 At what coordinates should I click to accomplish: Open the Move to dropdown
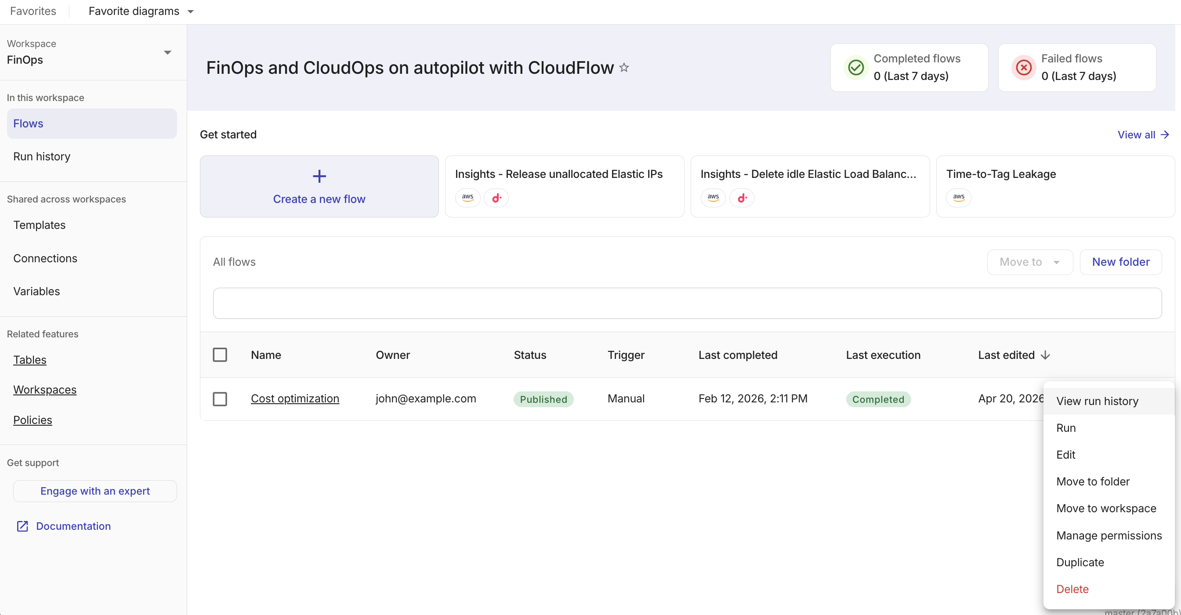[1030, 262]
